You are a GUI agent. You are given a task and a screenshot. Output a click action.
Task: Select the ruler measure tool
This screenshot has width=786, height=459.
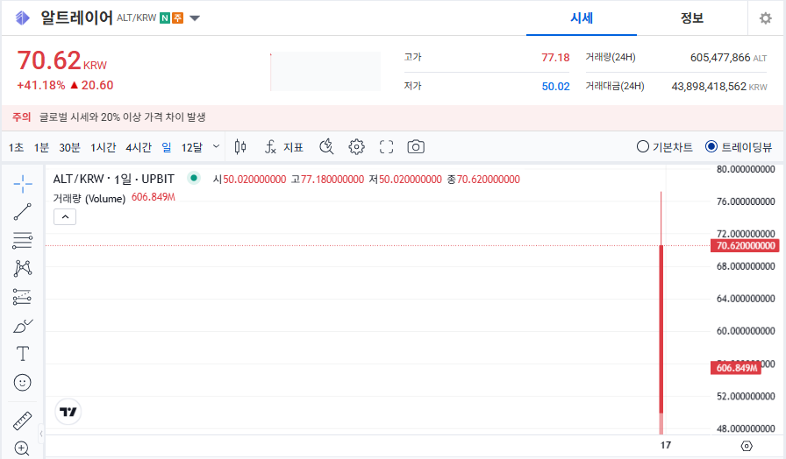click(23, 421)
